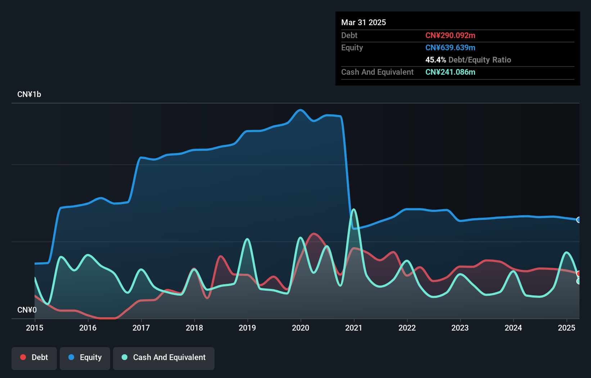Select the blue Equity endpoint marker
The height and width of the screenshot is (378, 591).
click(579, 220)
